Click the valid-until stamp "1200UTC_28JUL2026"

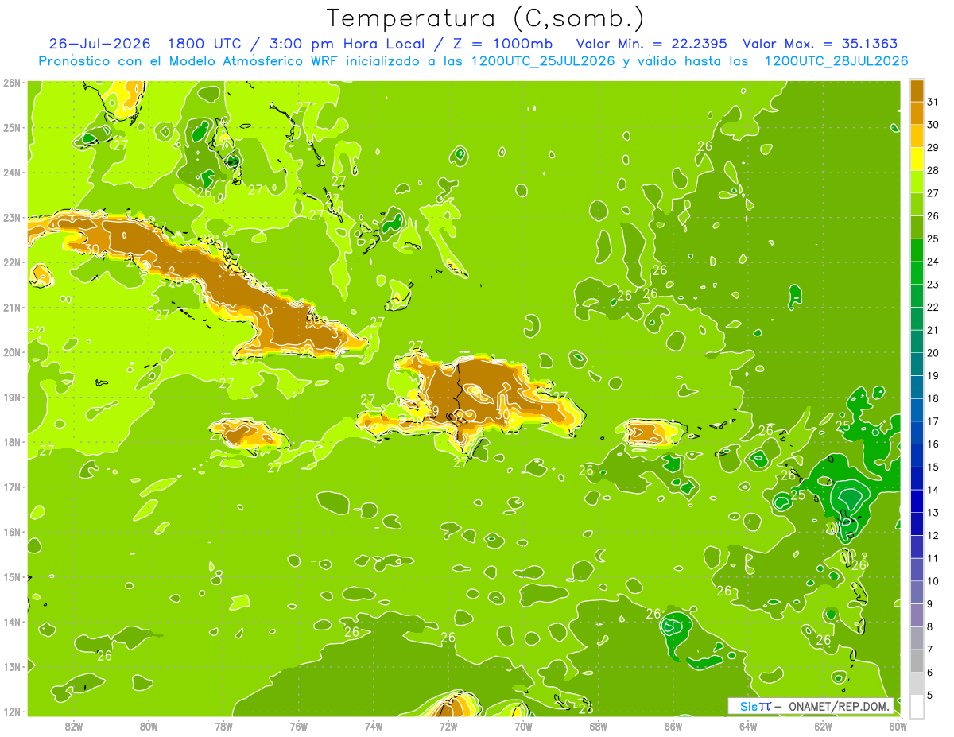836,61
